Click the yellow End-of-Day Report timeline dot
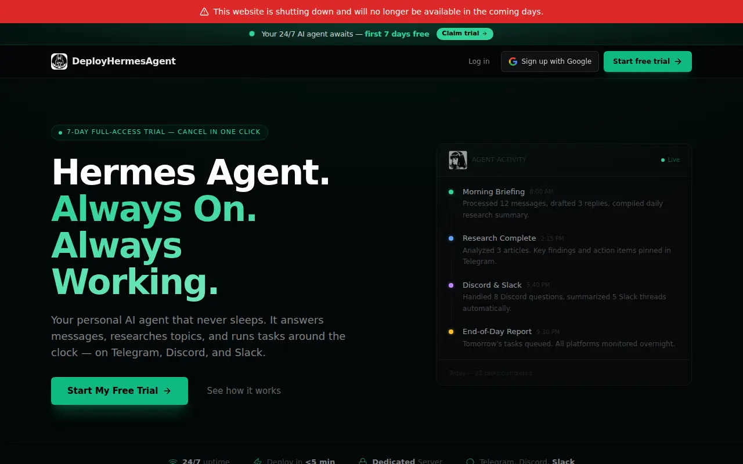This screenshot has height=464, width=743. point(451,332)
